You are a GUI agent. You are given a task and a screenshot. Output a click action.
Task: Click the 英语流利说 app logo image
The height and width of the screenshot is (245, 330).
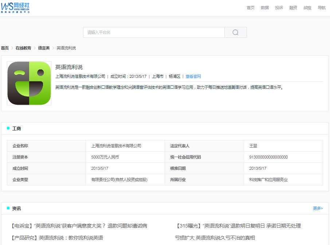[29, 83]
